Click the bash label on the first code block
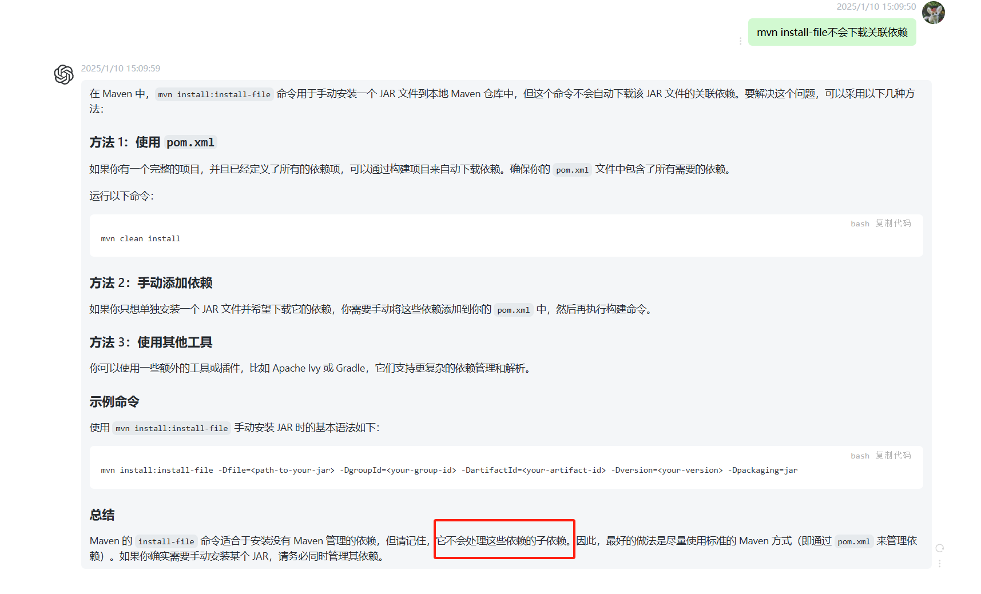 pyautogui.click(x=859, y=224)
